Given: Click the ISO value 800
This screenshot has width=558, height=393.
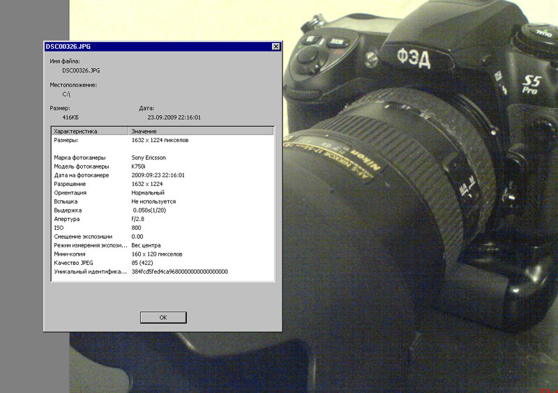Looking at the screenshot, I should pos(136,228).
